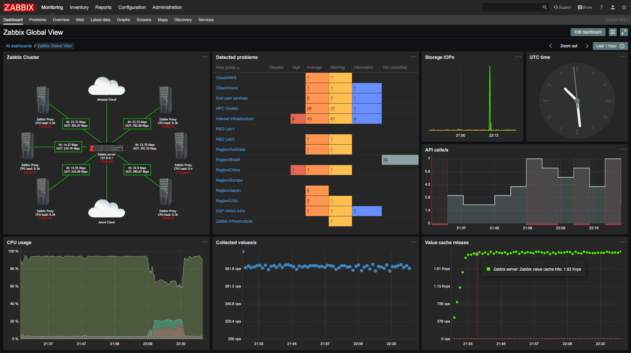631x353 pixels.
Task: Select the search magnifier icon
Action: pyautogui.click(x=545, y=7)
